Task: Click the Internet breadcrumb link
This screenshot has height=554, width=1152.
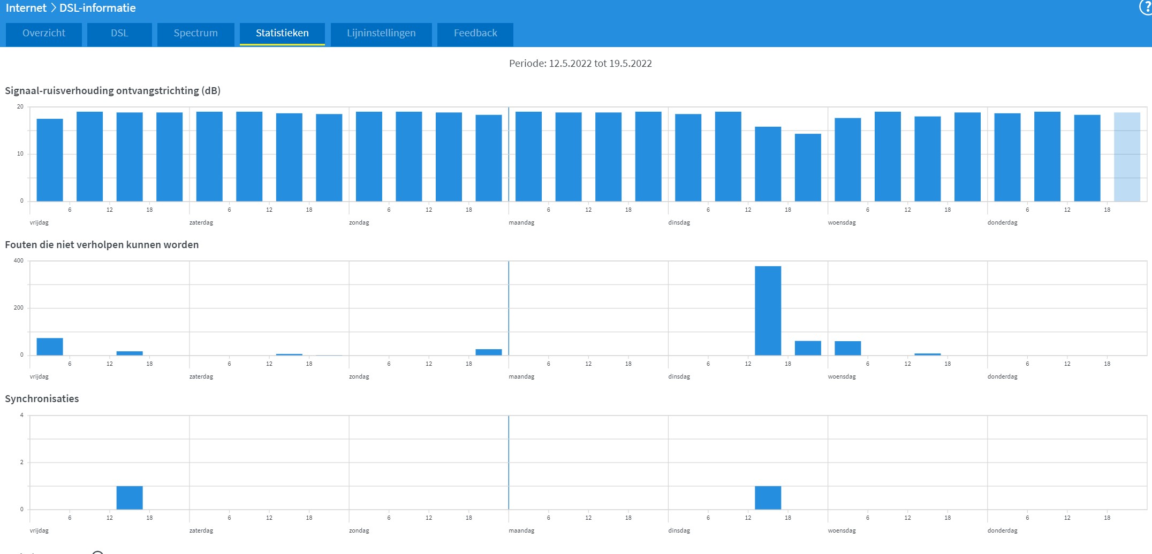Action: pyautogui.click(x=26, y=8)
